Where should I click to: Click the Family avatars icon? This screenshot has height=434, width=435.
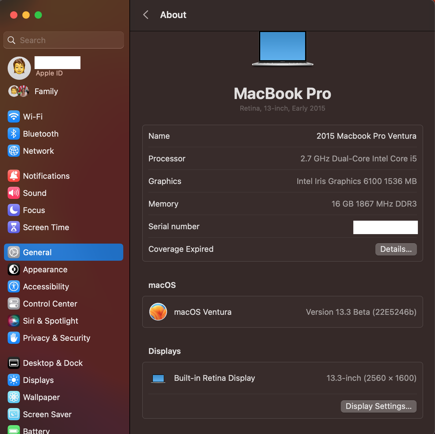(19, 91)
